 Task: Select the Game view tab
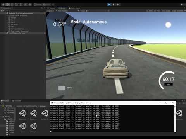pos(62,8)
